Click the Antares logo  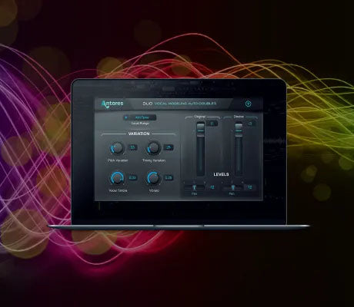tap(112, 104)
